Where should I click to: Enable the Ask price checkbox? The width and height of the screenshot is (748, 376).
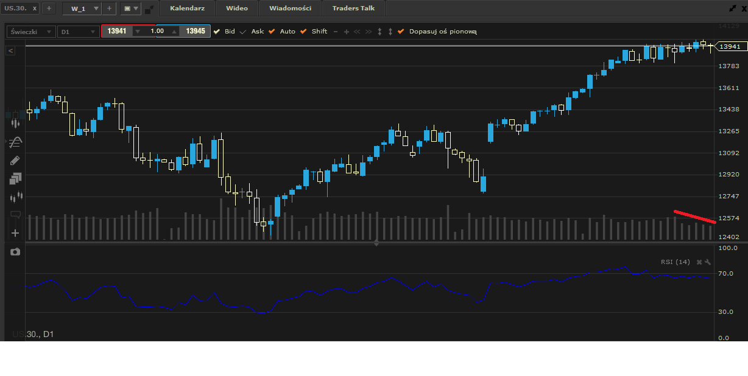244,31
